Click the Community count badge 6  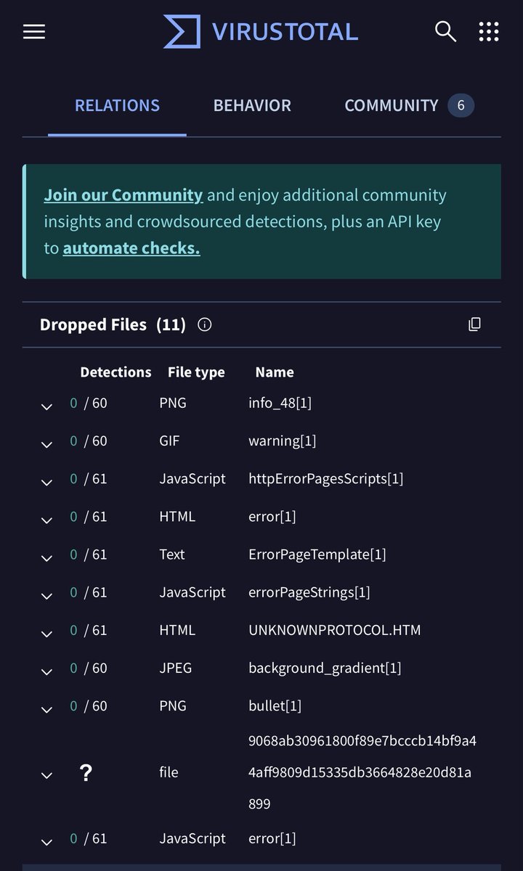click(x=461, y=106)
